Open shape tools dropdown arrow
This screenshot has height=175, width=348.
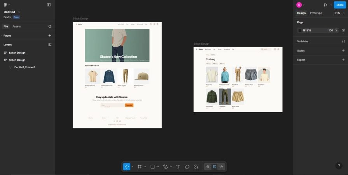[158, 166]
